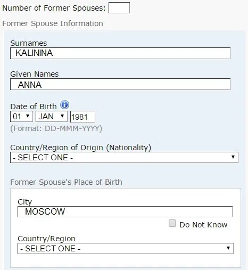
Task: Click the Surnames label text
Action: pos(29,43)
